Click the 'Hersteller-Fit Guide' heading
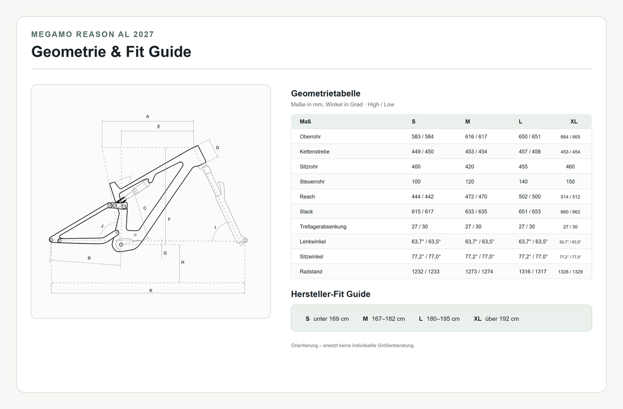Screen dimensions: 623x409 pos(331,294)
